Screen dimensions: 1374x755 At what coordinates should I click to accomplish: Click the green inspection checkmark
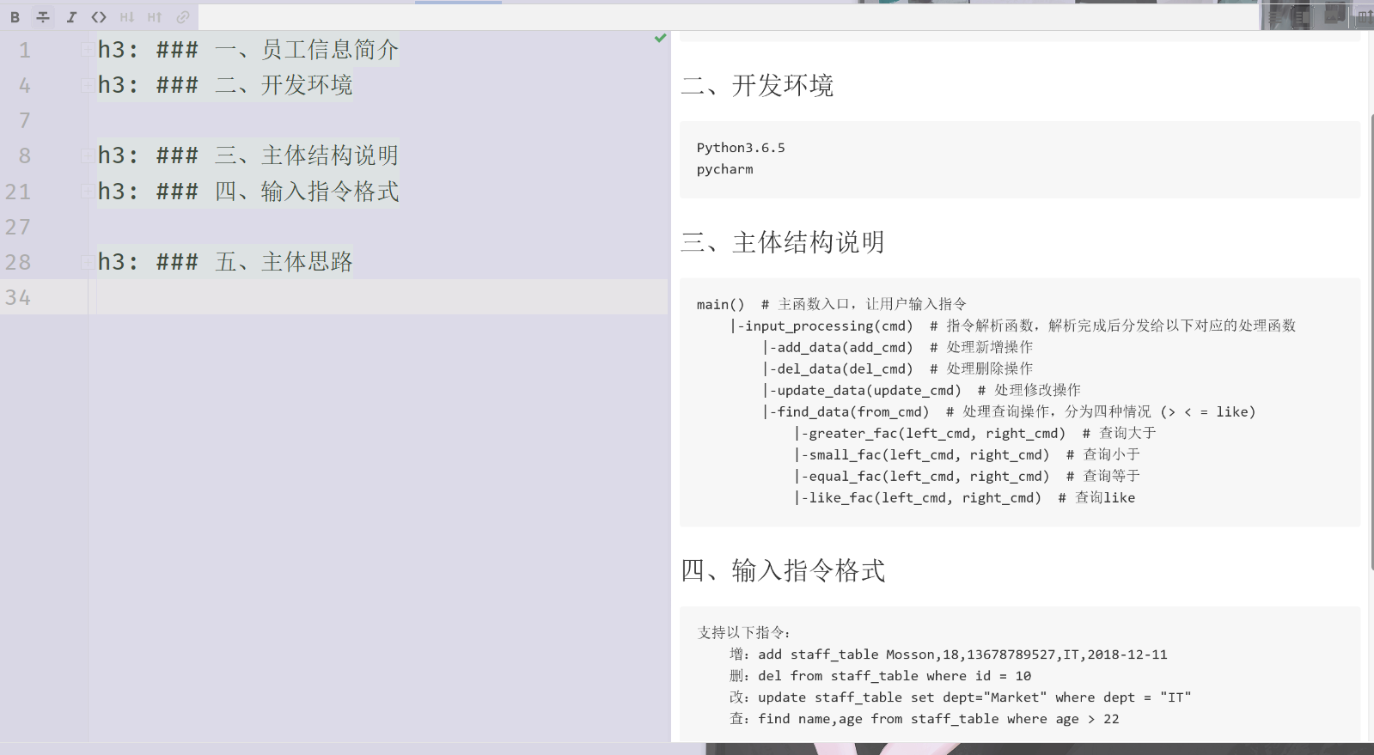tap(660, 38)
